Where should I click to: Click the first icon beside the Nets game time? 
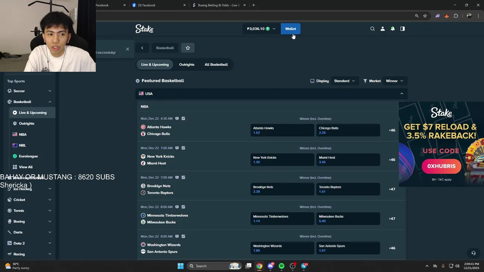click(x=177, y=178)
